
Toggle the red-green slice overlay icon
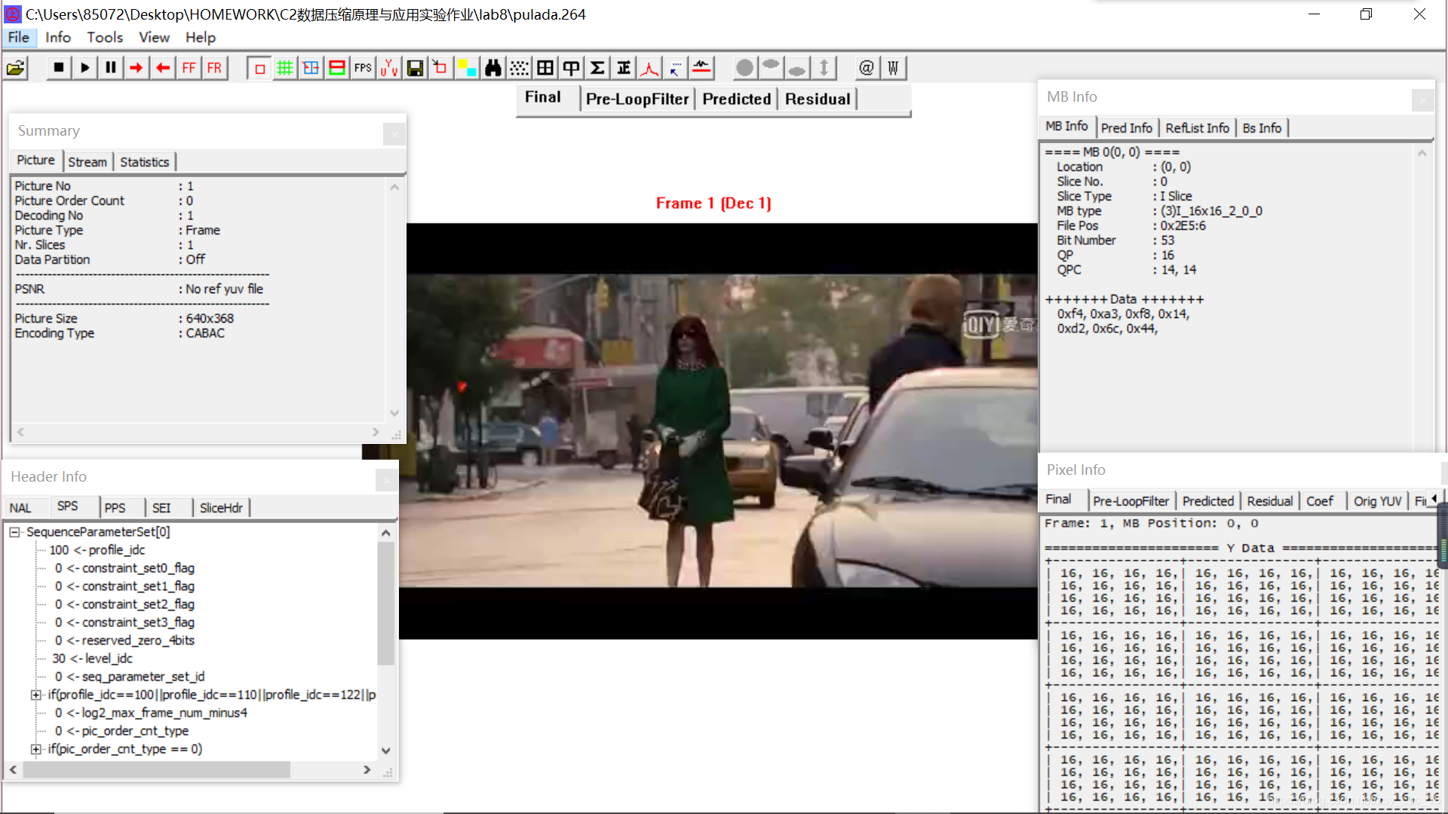pyautogui.click(x=337, y=69)
